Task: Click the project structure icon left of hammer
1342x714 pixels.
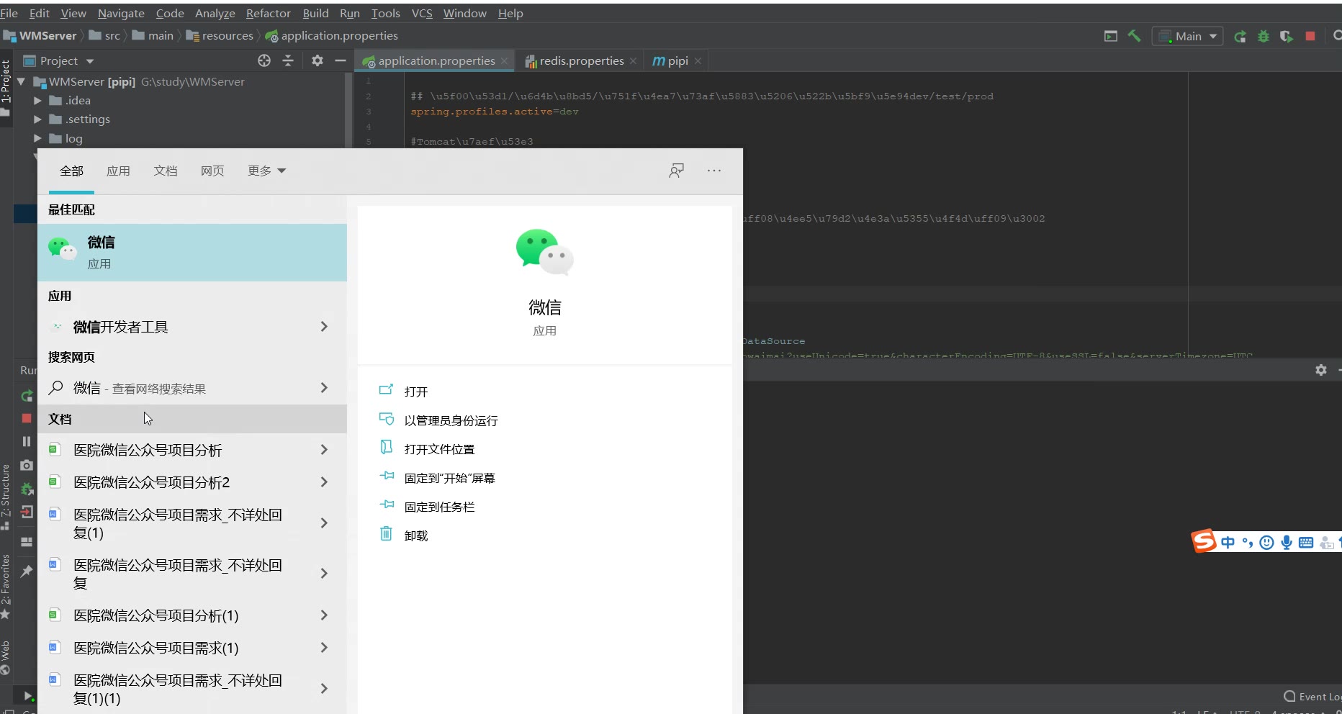Action: pyautogui.click(x=1111, y=36)
